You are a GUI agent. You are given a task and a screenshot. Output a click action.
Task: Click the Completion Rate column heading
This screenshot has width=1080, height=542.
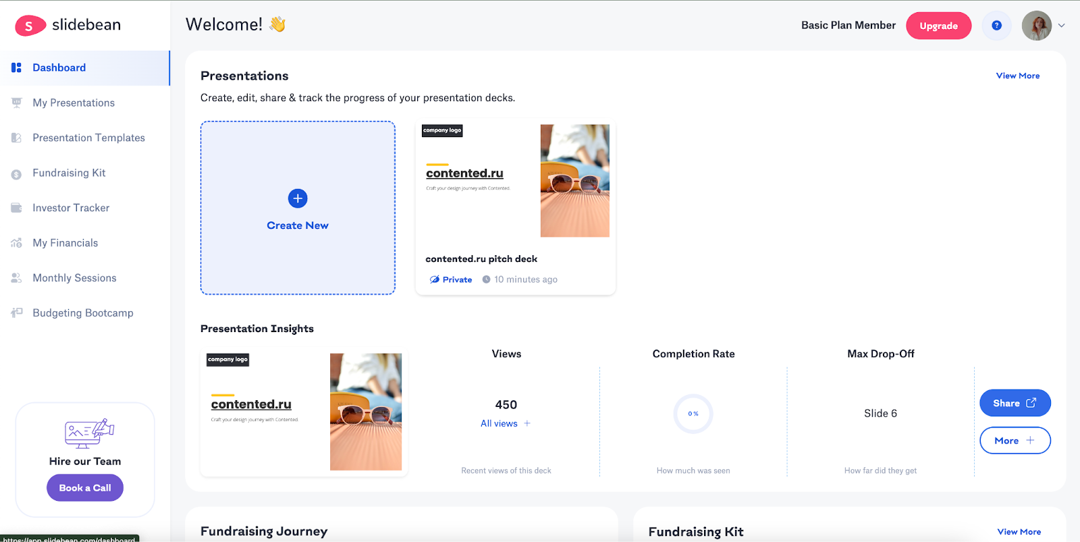click(x=693, y=354)
